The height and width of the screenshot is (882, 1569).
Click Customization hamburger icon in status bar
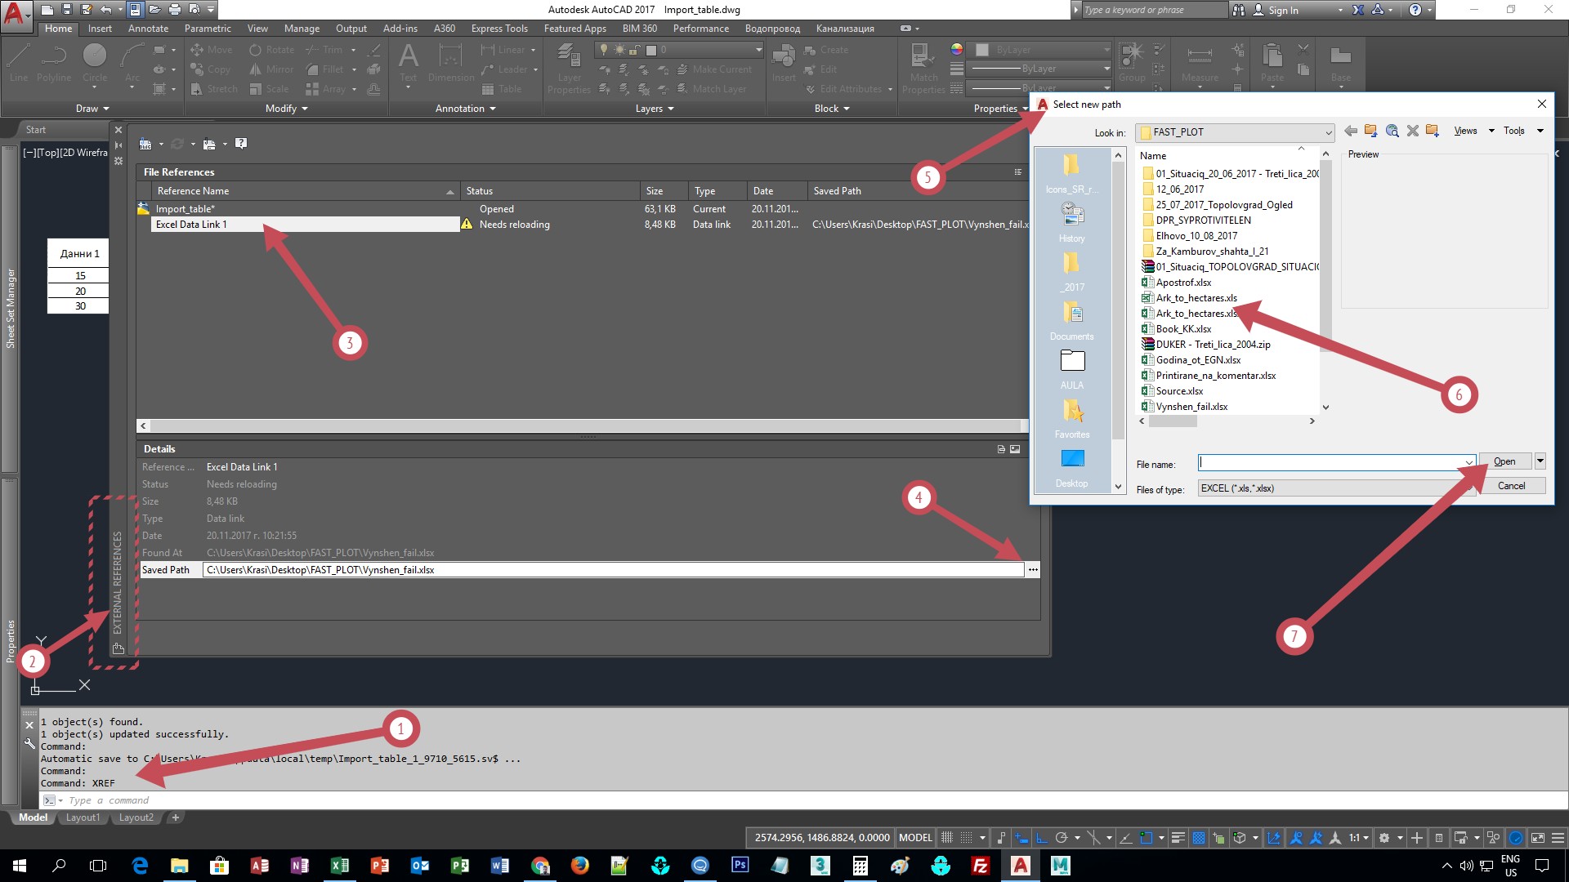click(1558, 838)
